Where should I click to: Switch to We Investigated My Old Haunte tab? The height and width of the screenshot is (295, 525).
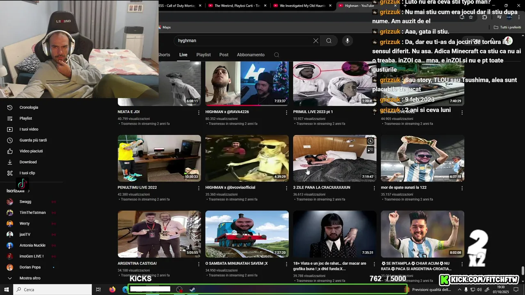pyautogui.click(x=303, y=6)
